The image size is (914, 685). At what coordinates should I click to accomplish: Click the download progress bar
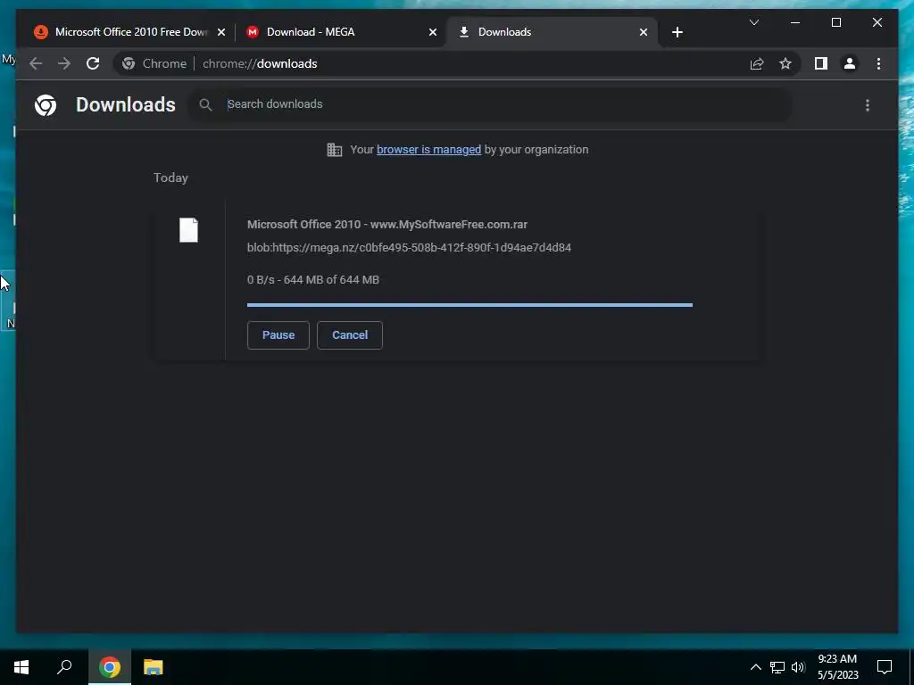(x=469, y=305)
